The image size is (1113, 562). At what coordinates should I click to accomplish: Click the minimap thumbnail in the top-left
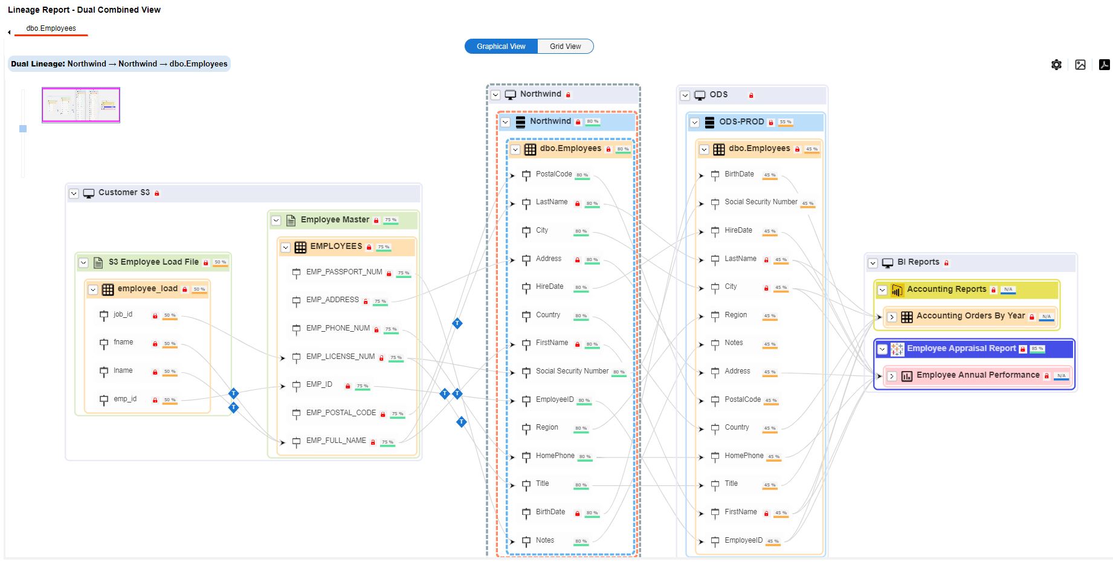tap(80, 104)
